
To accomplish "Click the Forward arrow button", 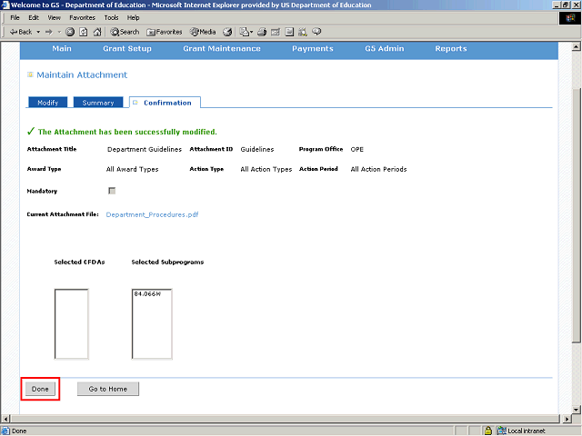I will 49,32.
